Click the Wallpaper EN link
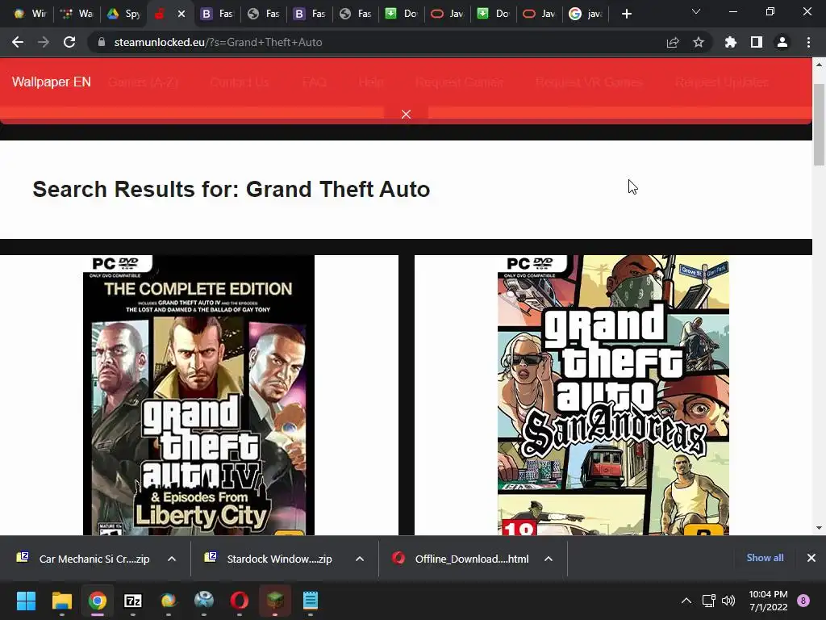 coord(51,82)
